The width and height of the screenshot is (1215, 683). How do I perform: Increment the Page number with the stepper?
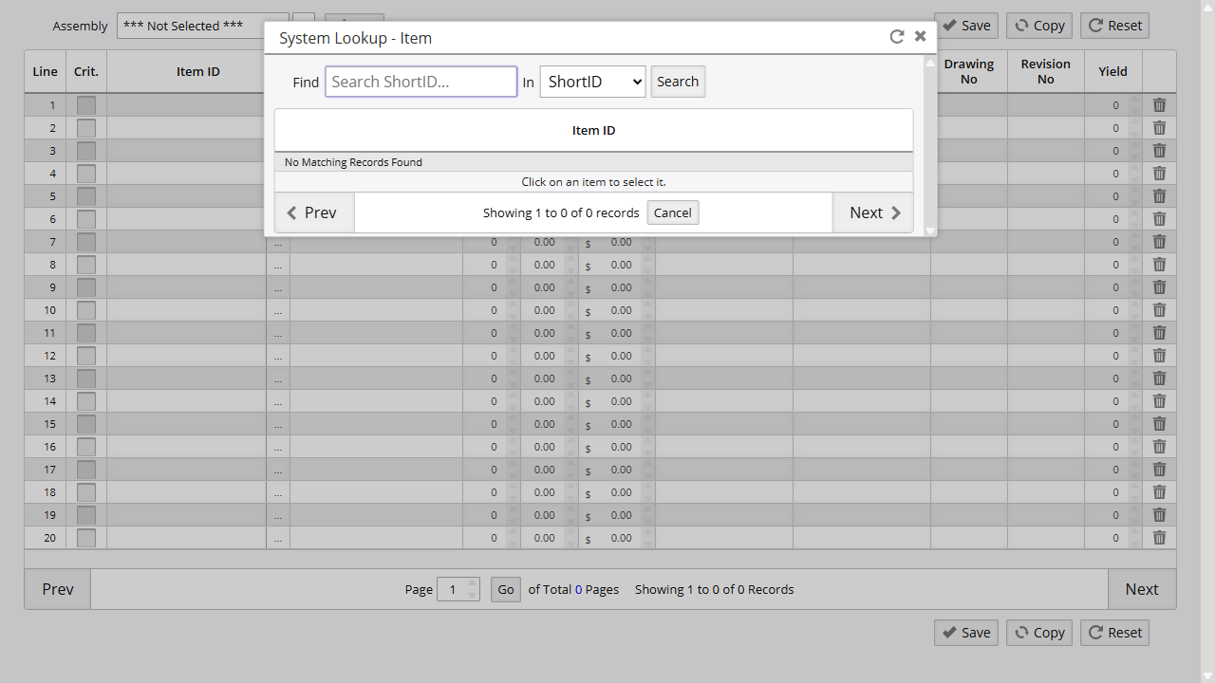coord(473,583)
